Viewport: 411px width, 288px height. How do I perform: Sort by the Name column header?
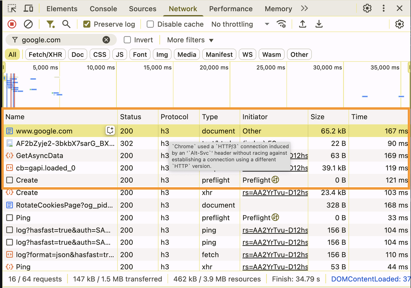tap(60, 117)
